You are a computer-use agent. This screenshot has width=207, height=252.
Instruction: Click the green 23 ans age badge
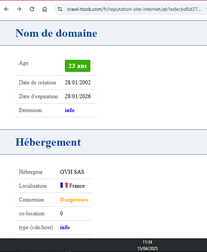(x=78, y=66)
